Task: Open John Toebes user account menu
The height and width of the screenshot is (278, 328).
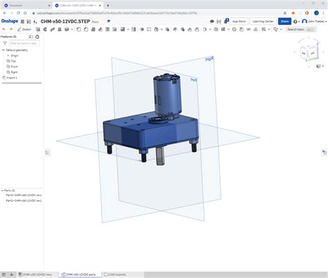Action: click(315, 21)
